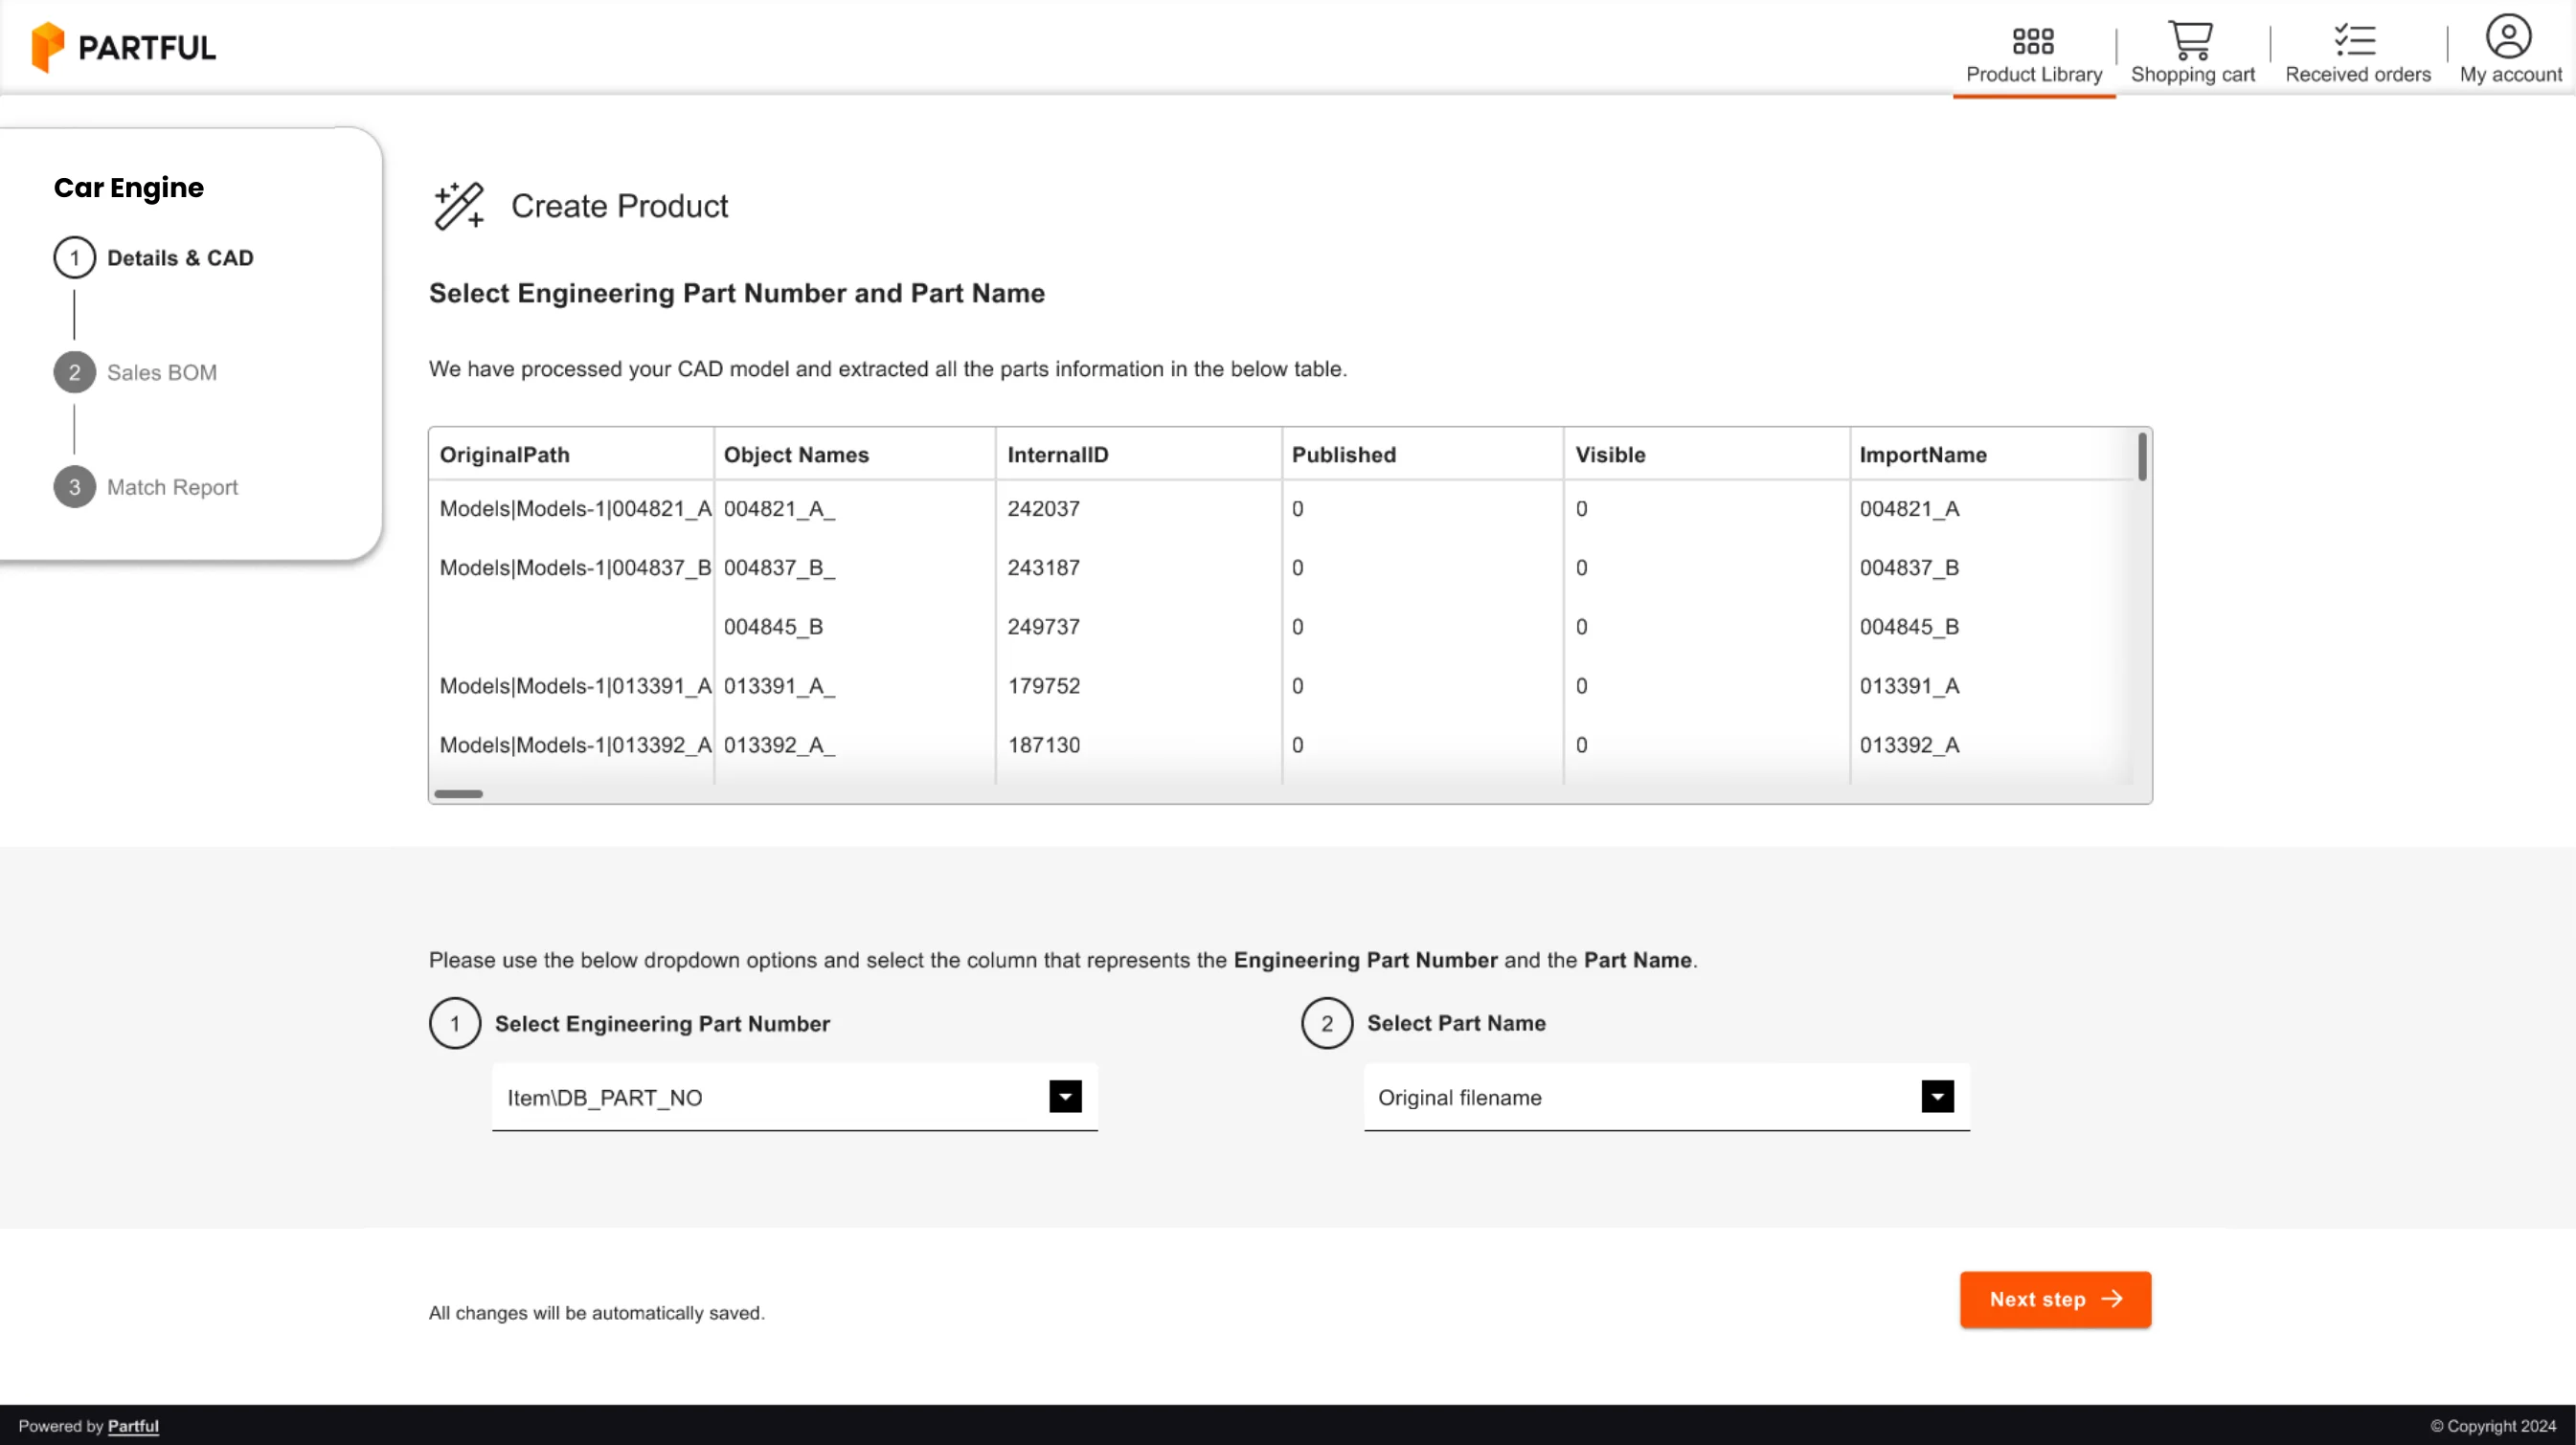This screenshot has height=1445, width=2576.
Task: Select the Match Report step label
Action: (172, 488)
